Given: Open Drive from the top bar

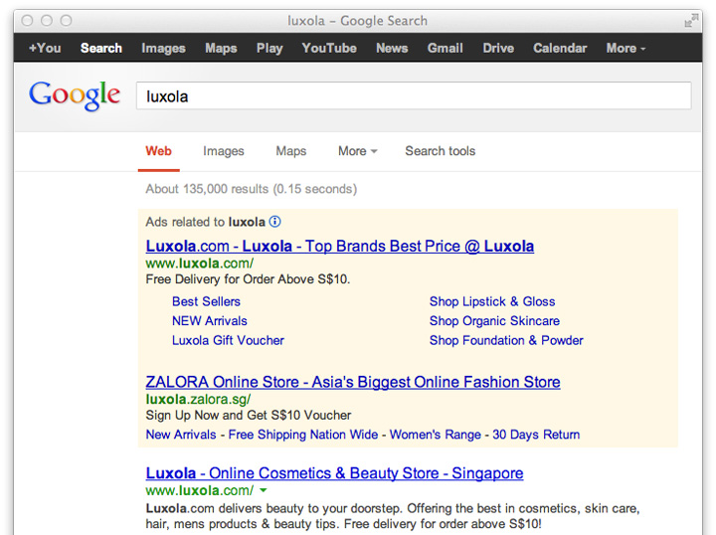Looking at the screenshot, I should pos(498,48).
